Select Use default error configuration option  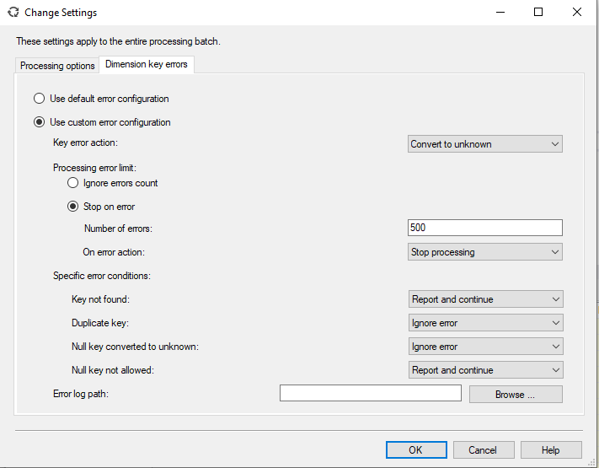pos(40,99)
